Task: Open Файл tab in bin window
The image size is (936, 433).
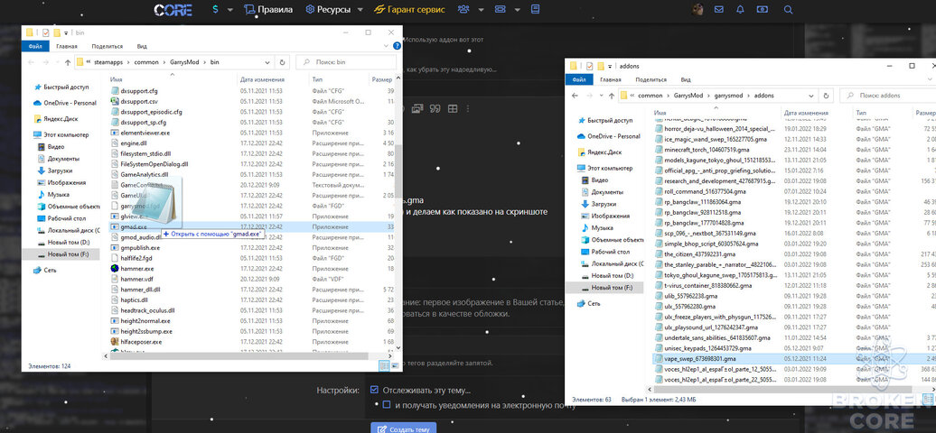Action: tap(34, 46)
